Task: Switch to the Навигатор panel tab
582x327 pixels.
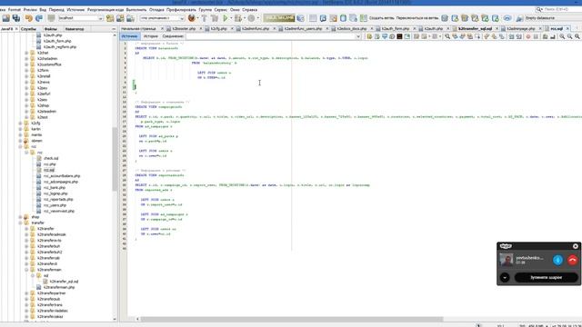Action: pyautogui.click(x=75, y=28)
